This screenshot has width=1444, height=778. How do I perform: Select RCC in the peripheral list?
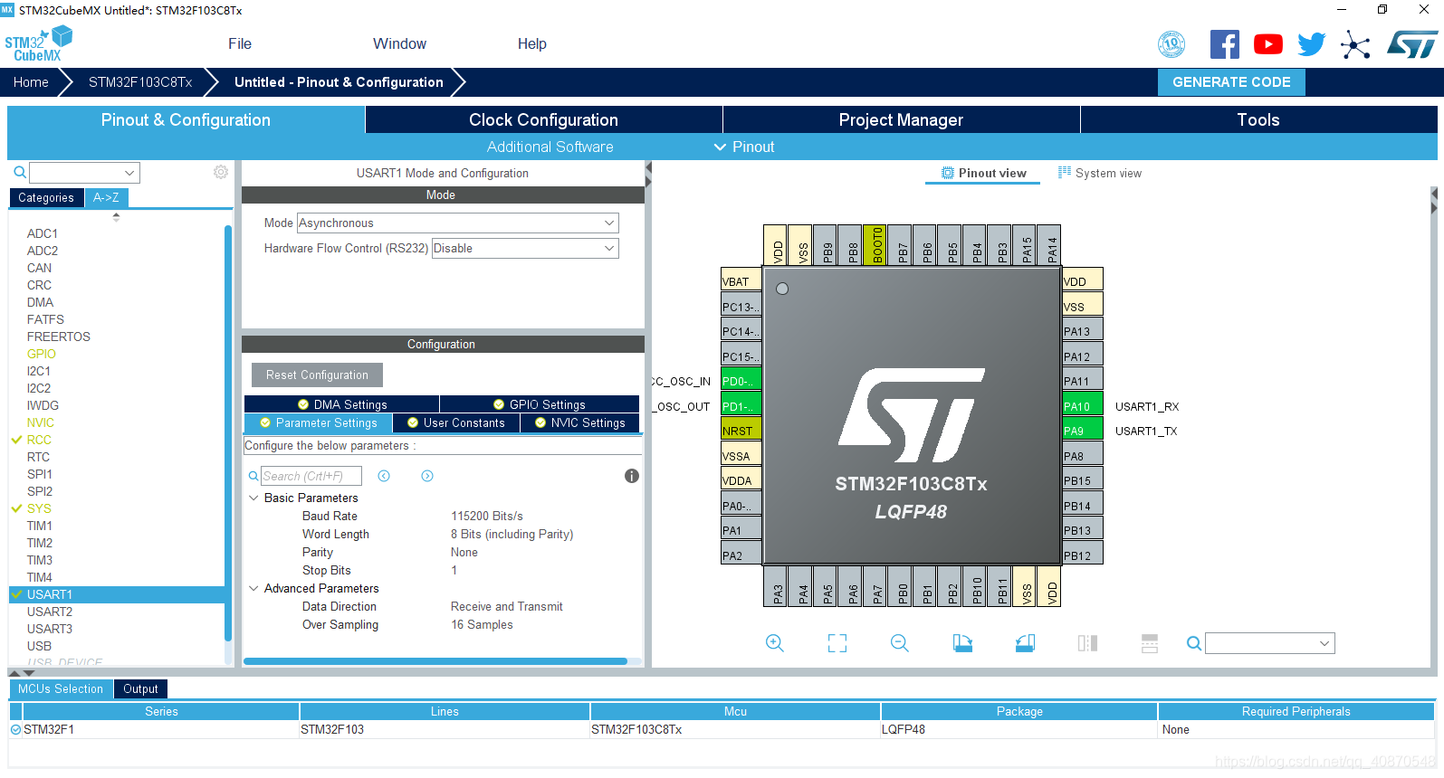pos(39,440)
